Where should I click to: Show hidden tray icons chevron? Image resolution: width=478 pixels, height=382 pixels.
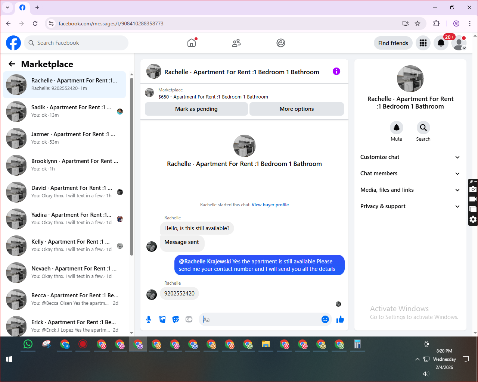[417, 359]
